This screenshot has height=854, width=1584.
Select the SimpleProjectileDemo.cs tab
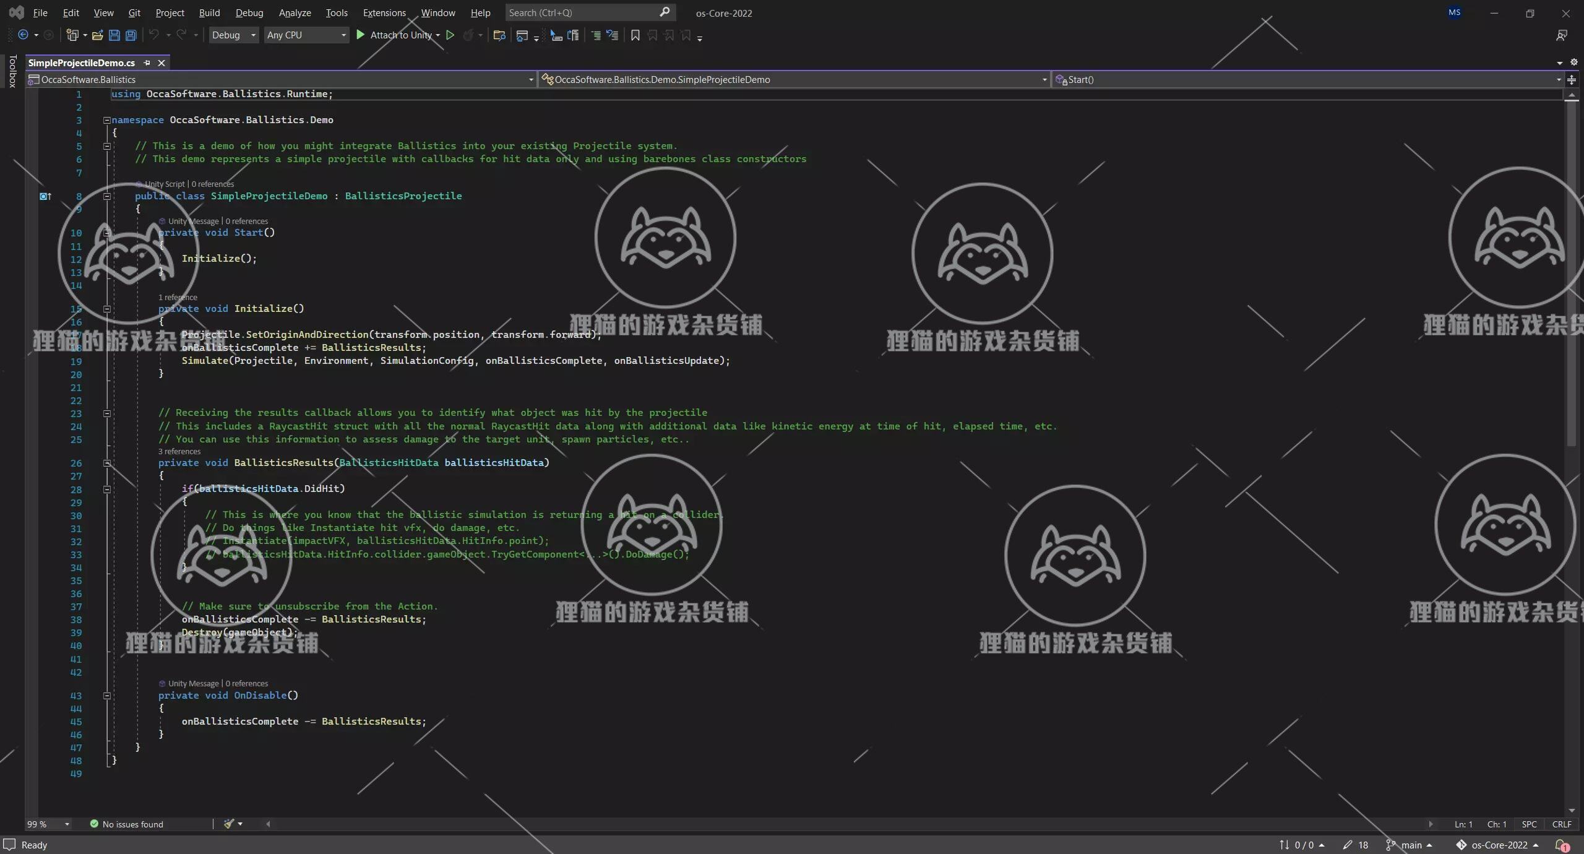(82, 63)
